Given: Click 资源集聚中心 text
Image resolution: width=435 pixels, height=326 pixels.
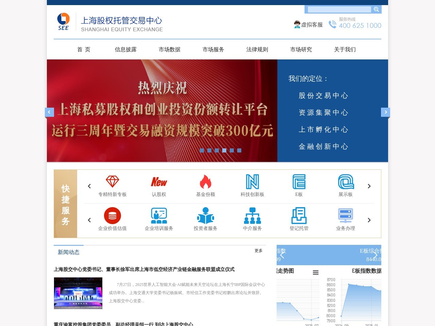Looking at the screenshot, I should pyautogui.click(x=324, y=112).
